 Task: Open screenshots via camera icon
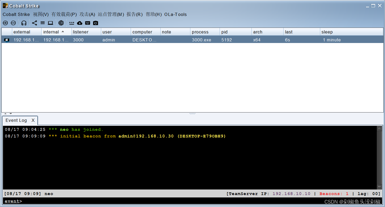coord(96,23)
